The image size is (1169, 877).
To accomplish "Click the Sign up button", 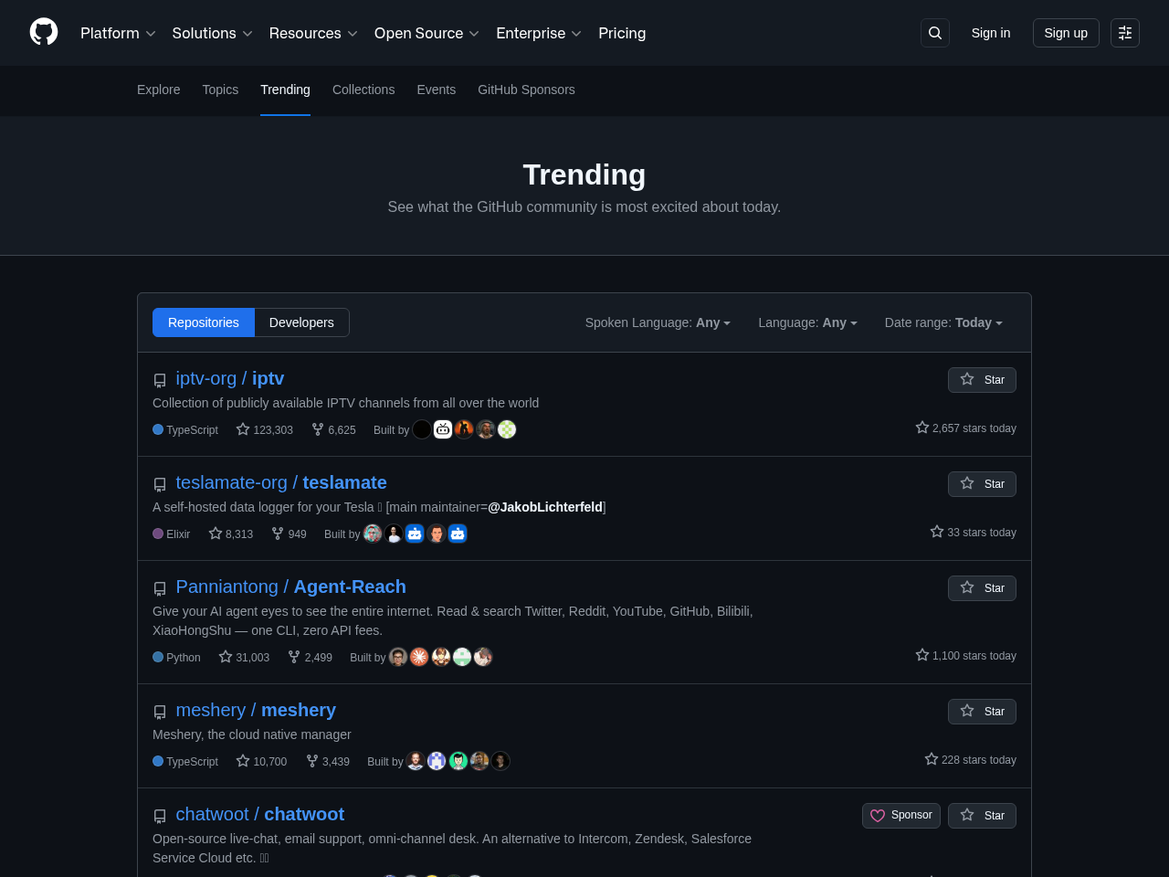I will click(x=1066, y=33).
